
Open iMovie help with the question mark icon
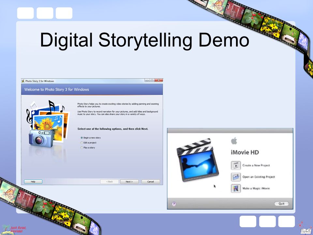point(174,204)
